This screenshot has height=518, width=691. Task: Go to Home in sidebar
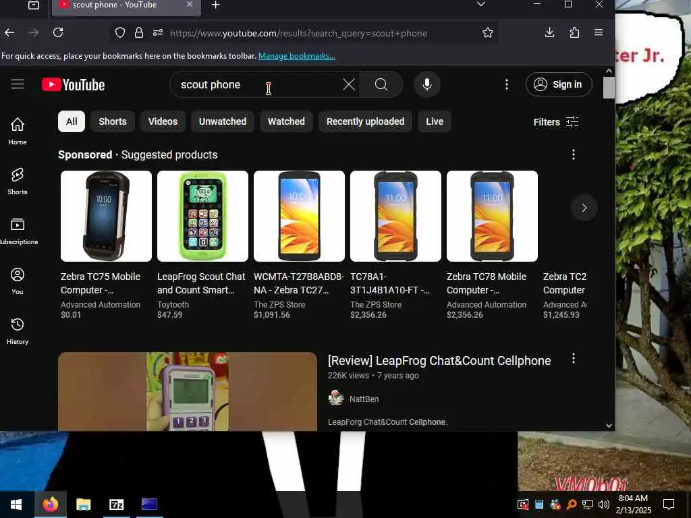point(17,132)
